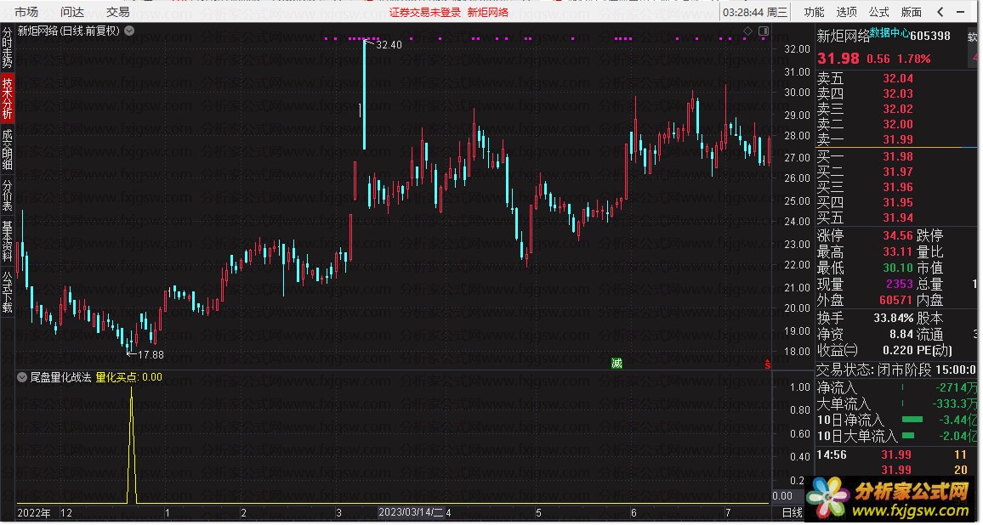Click the red $ marker on chart
Viewport: 983px width, 525px height.
[767, 364]
